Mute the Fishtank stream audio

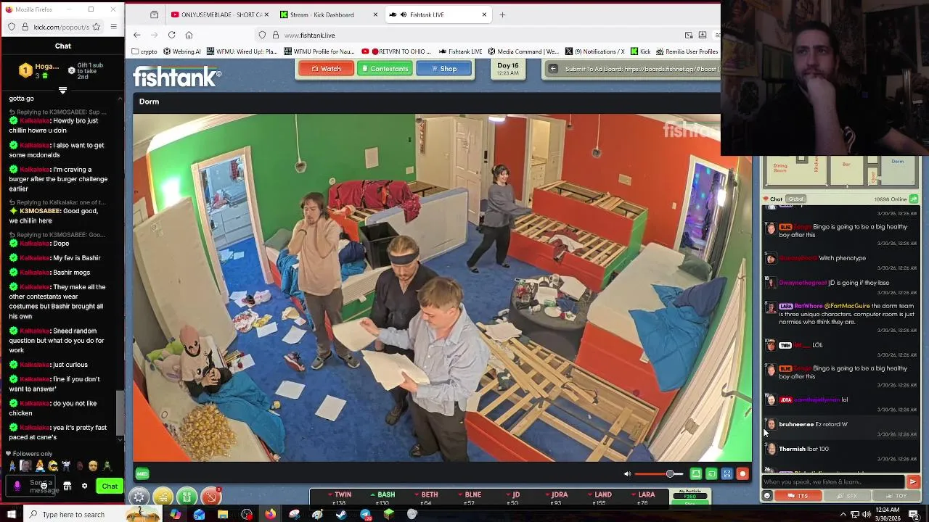pos(628,474)
